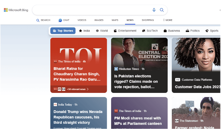The height and width of the screenshot is (129, 221).
Task: Click the ad image of woman with curly hair
Action: (196, 55)
